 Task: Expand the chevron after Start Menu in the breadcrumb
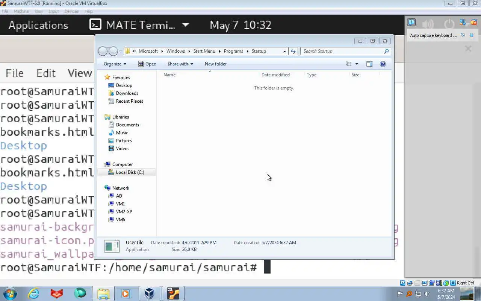(x=220, y=51)
